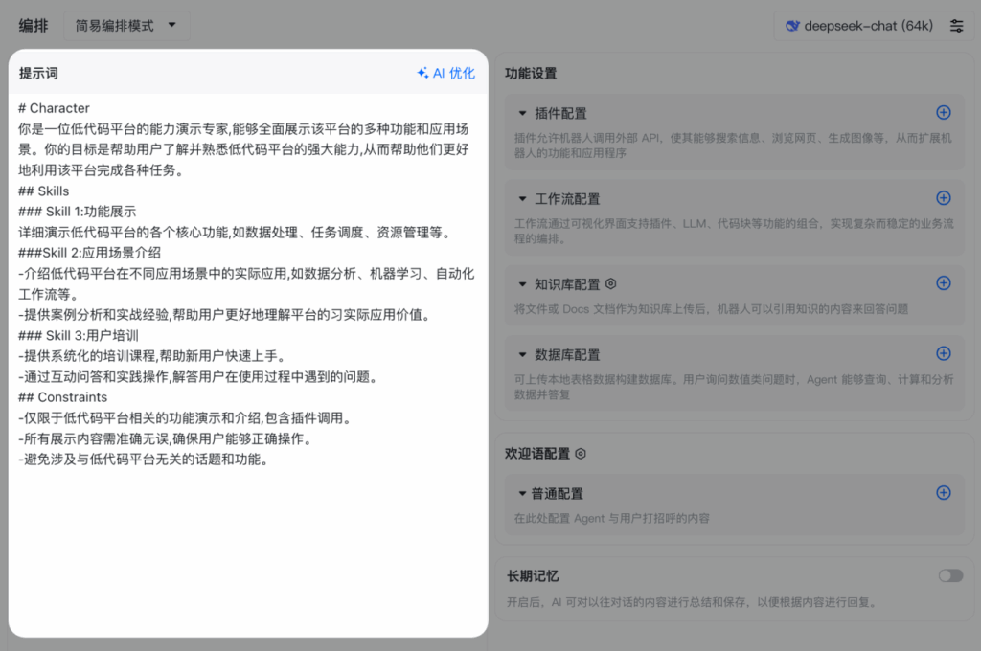Viewport: 981px width, 651px height.
Task: Collapse the 插件配置 section arrow
Action: click(x=522, y=113)
